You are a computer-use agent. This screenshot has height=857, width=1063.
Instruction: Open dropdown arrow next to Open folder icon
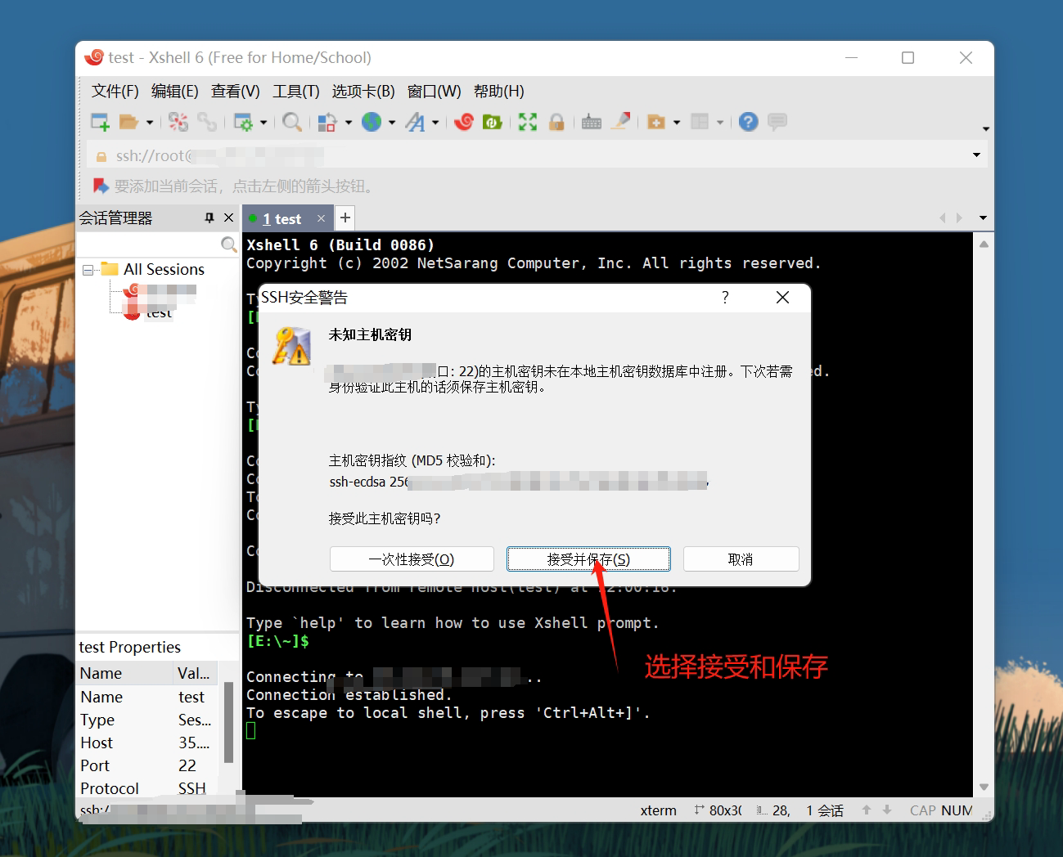point(150,123)
